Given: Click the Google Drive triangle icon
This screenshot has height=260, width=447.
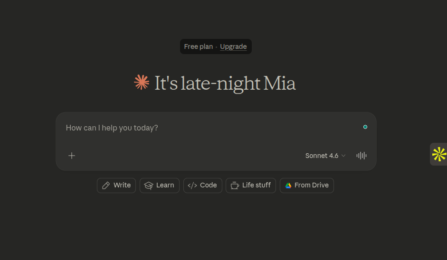Looking at the screenshot, I should [288, 186].
